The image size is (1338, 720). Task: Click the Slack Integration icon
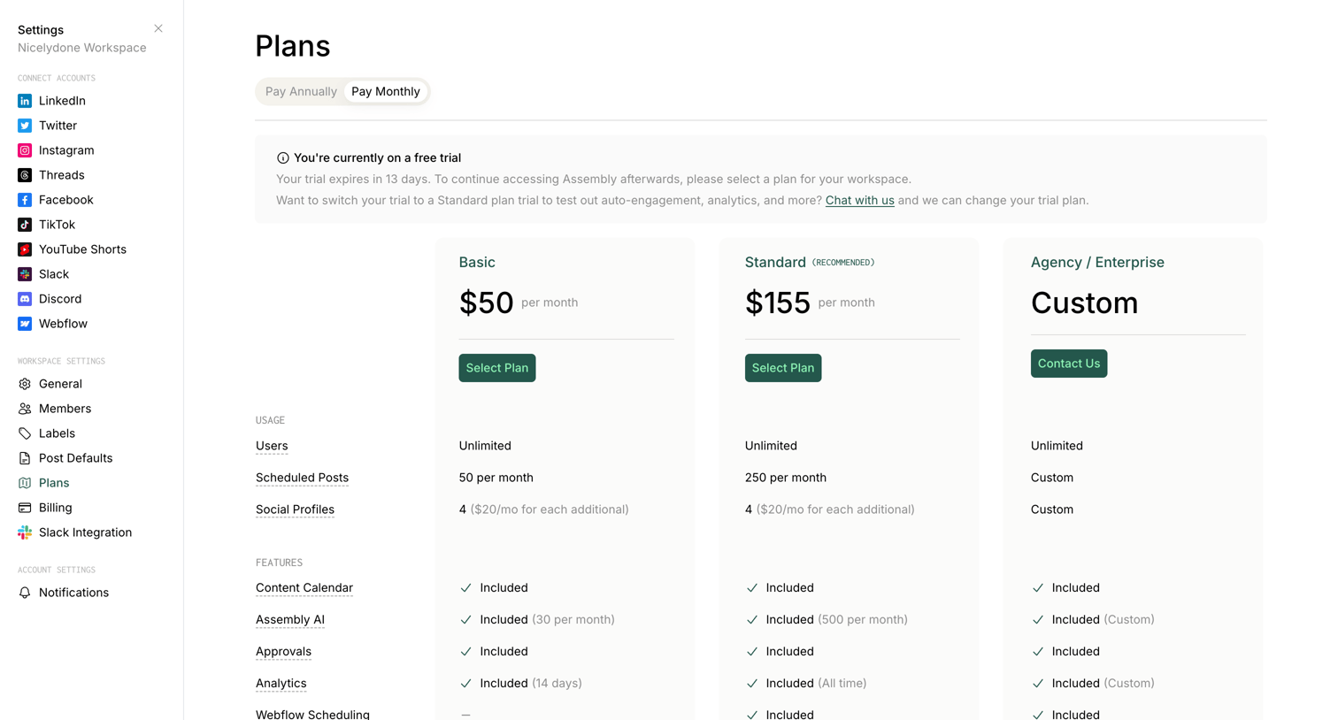coord(25,532)
